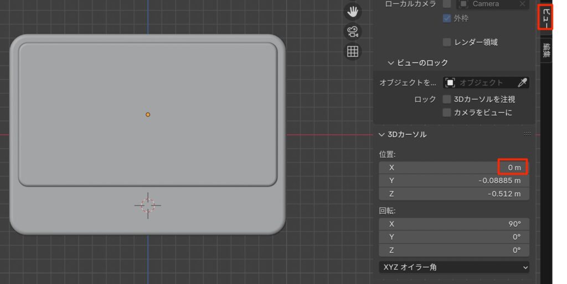The image size is (567, 284).
Task: Click the cursor rotation X 90° field
Action: tap(454, 224)
